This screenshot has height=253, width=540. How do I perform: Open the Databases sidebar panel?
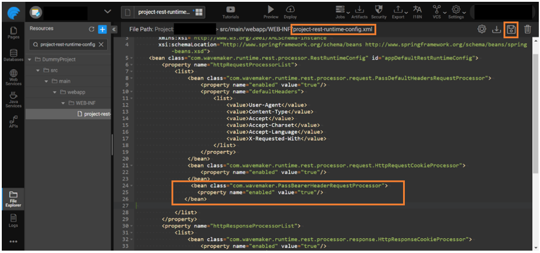click(13, 56)
